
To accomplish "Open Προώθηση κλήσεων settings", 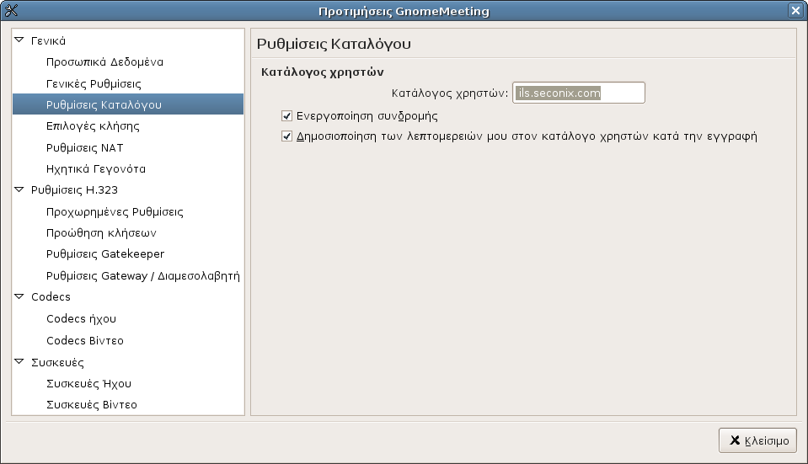I will tap(101, 232).
